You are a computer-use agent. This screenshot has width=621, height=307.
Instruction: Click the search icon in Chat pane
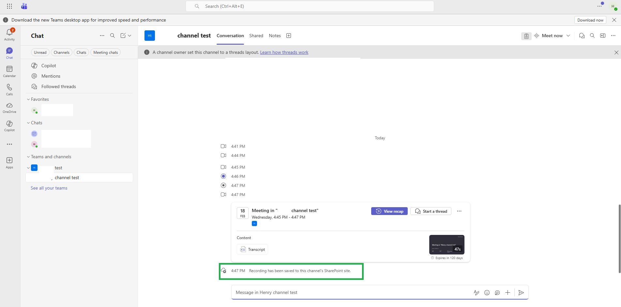pyautogui.click(x=113, y=36)
